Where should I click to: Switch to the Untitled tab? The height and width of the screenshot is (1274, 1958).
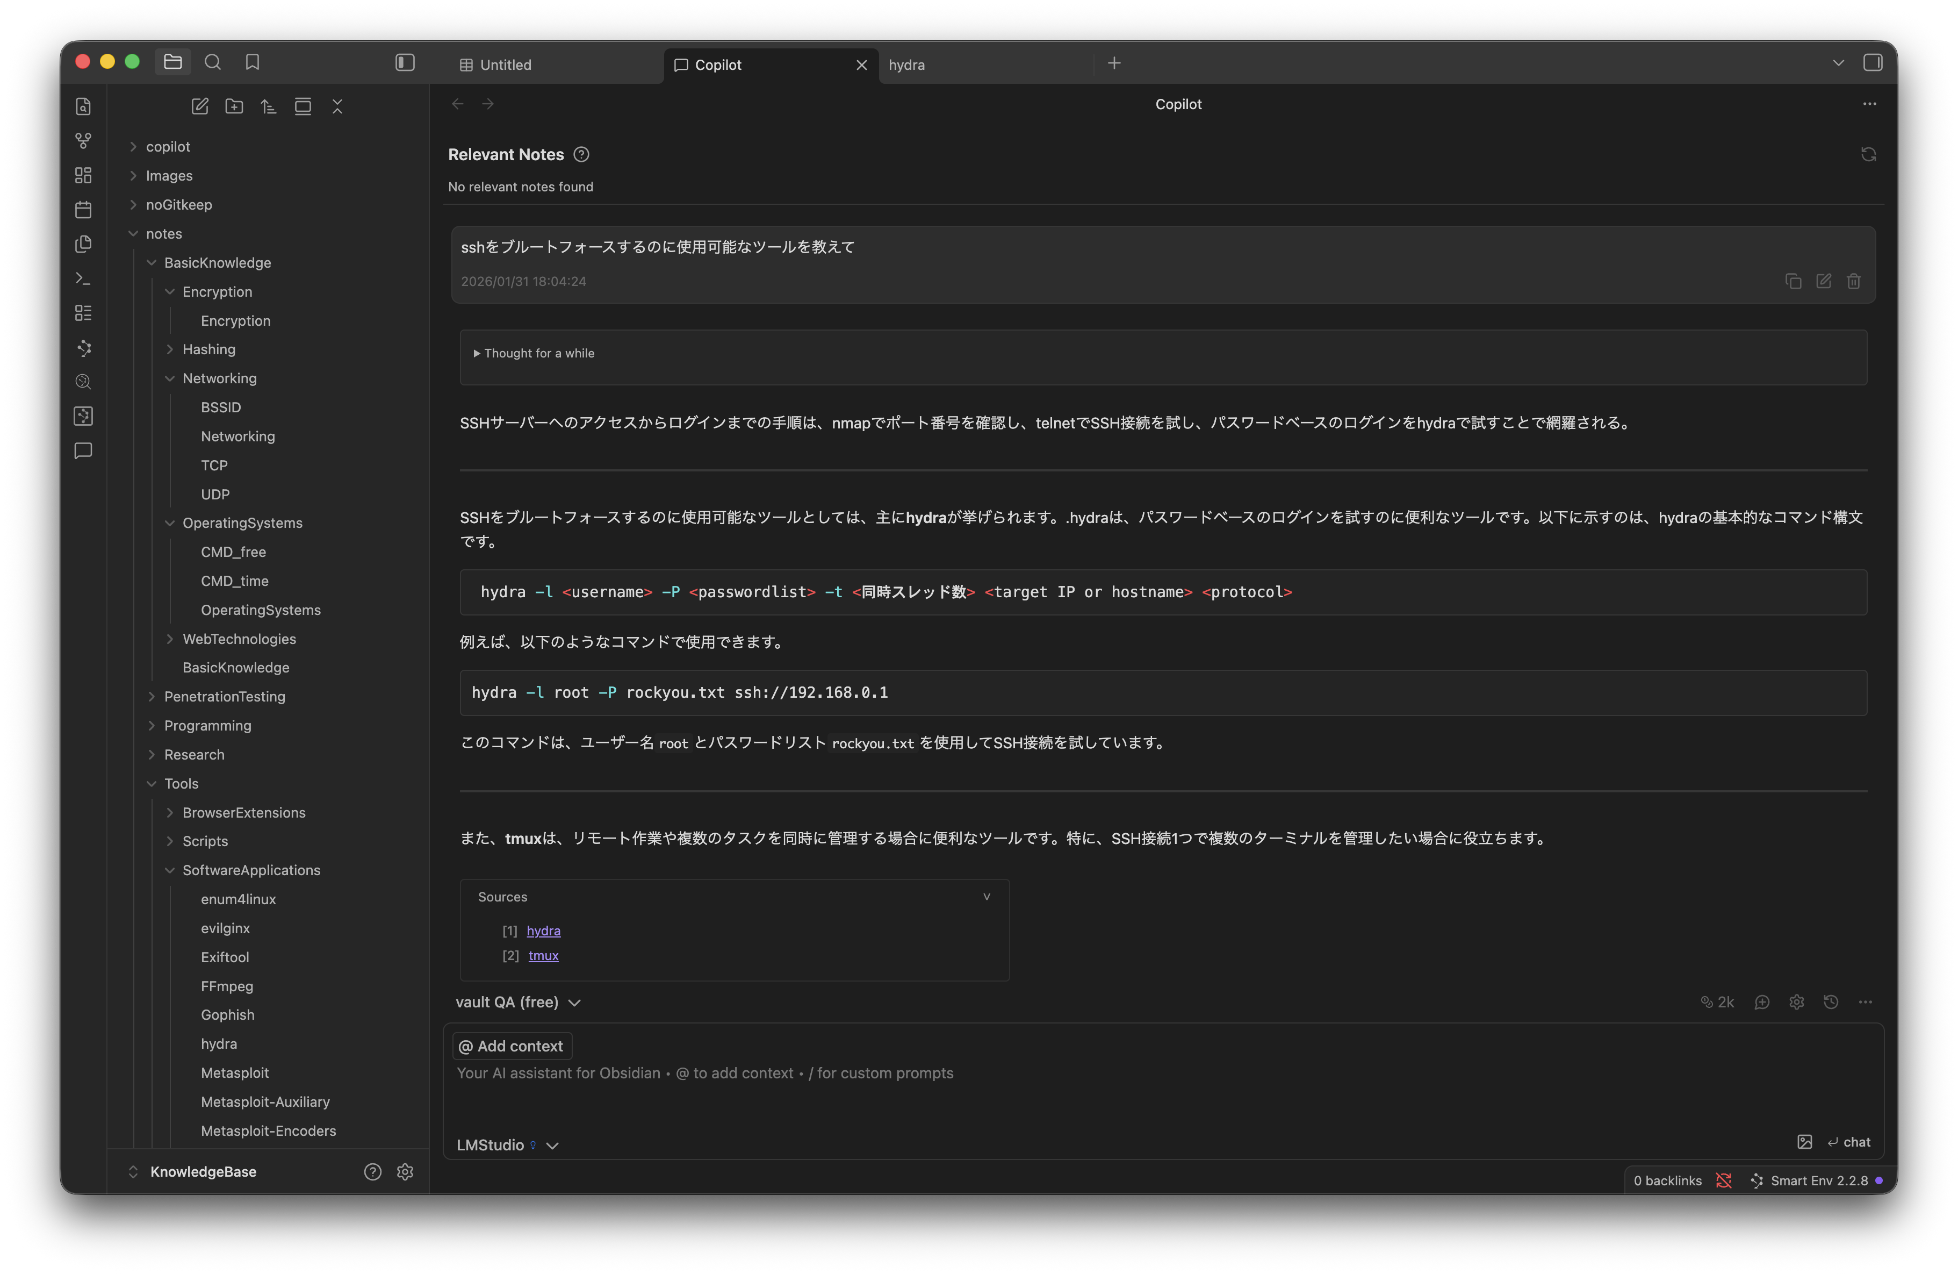tap(505, 64)
